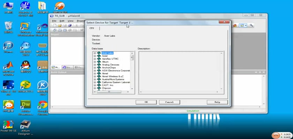
Task: Expand the AnchorChips vendor node
Action: coord(95,67)
